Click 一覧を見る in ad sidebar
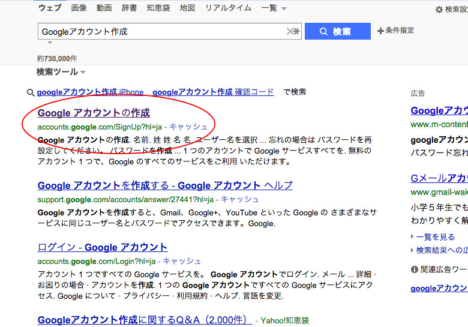The height and width of the screenshot is (327, 468). (435, 237)
